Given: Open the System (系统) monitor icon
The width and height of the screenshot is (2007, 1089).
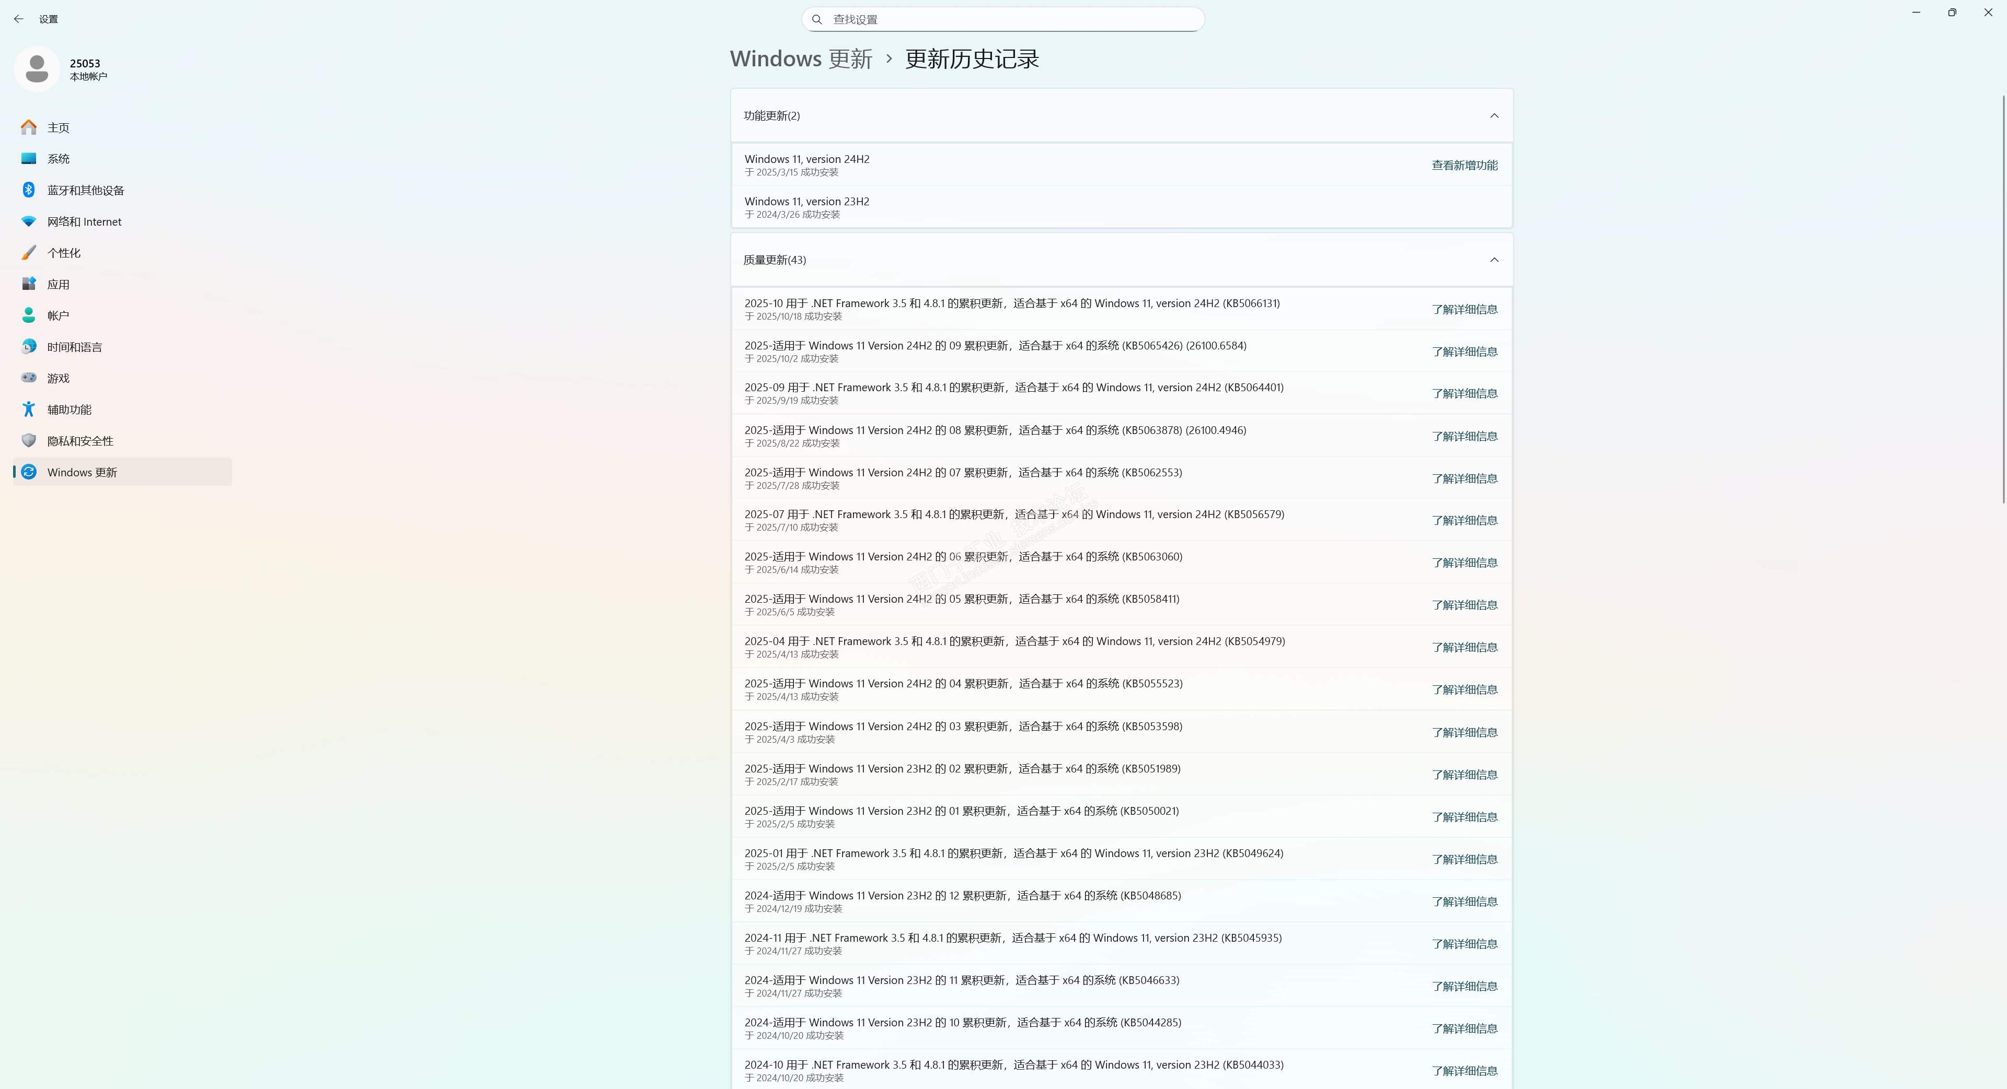Looking at the screenshot, I should pos(29,159).
